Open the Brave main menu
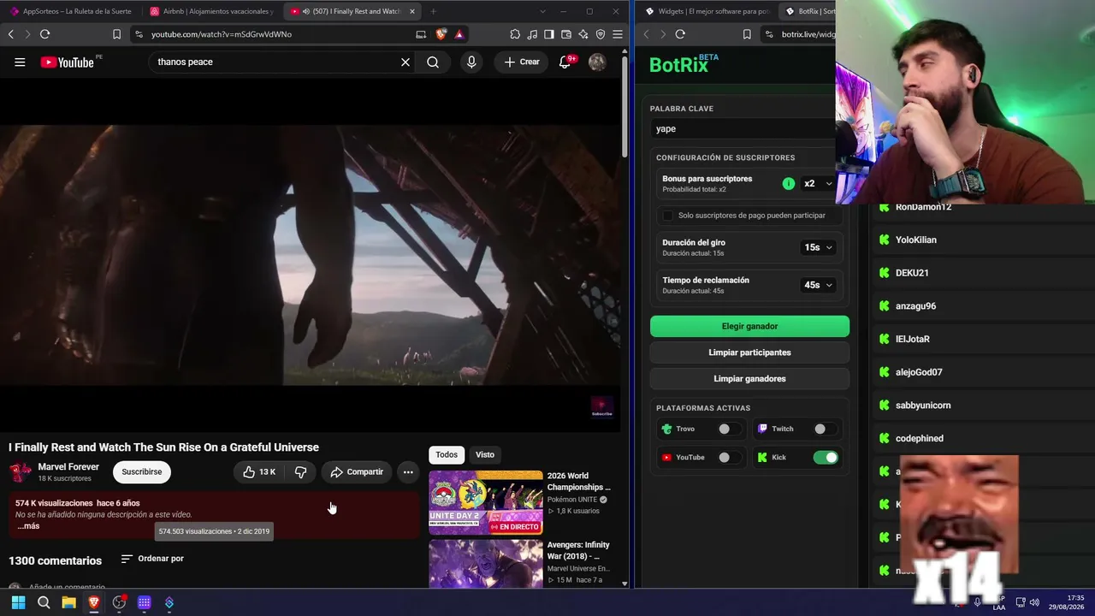 pos(618,34)
